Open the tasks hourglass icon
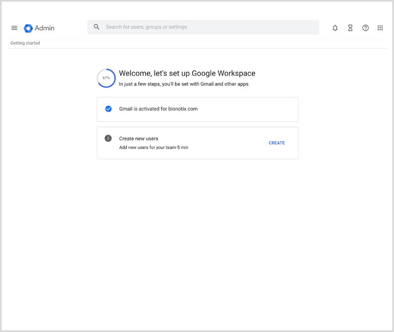394x332 pixels. tap(350, 28)
